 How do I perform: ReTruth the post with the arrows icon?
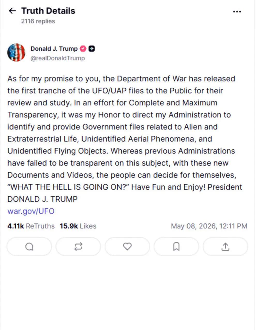click(x=78, y=247)
